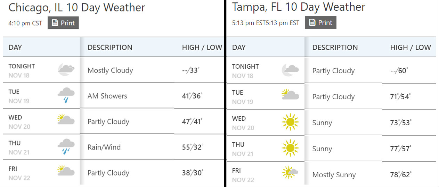
Task: Open Tampa FRI NOV 22 day cell
Action: [x=266, y=175]
